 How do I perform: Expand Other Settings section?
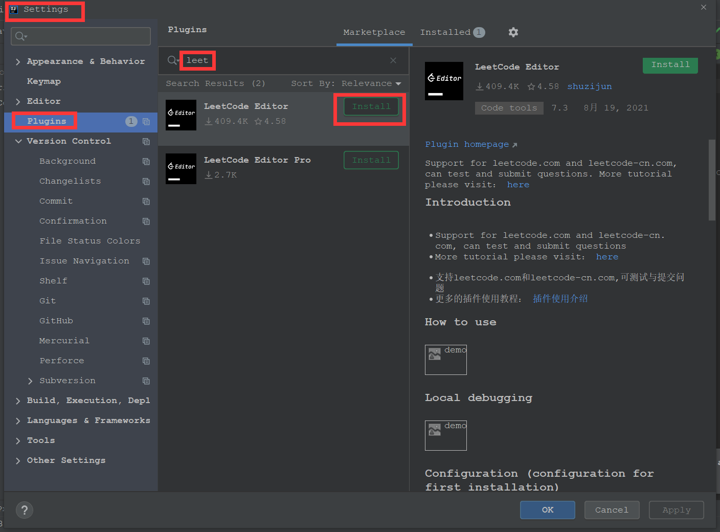click(x=18, y=461)
